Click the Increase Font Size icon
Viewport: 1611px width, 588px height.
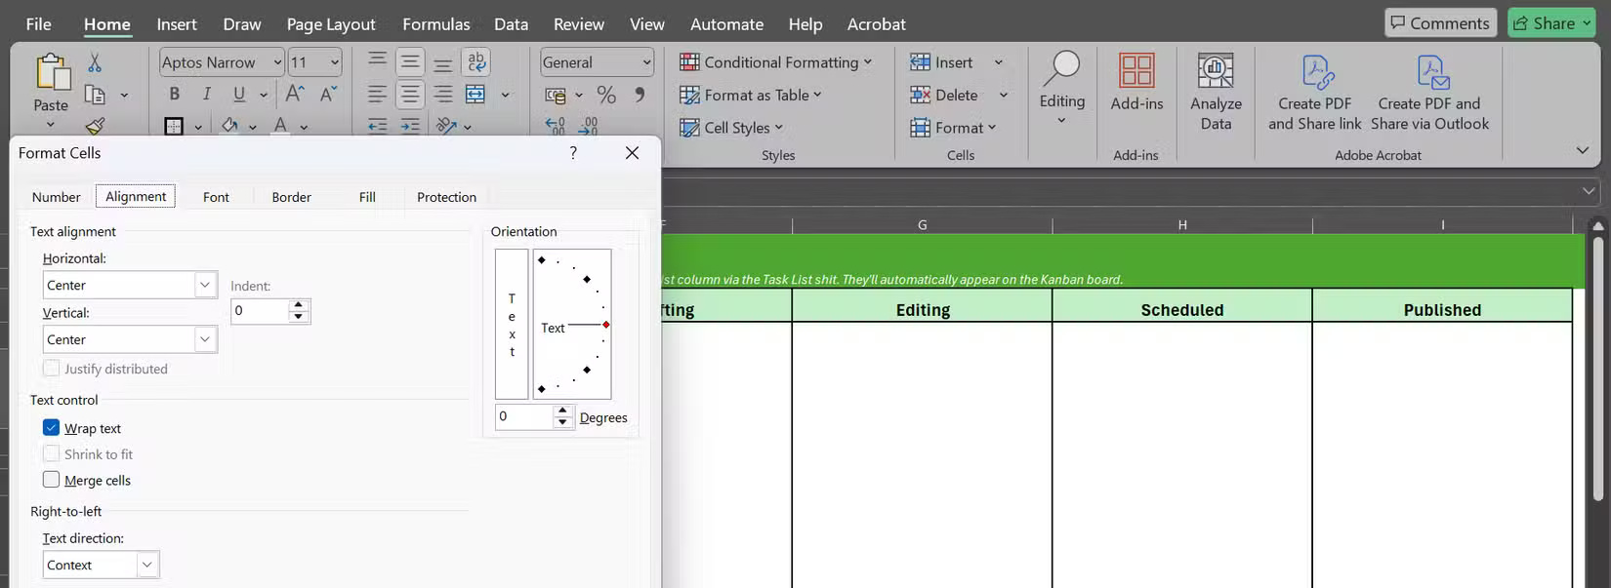tap(294, 95)
